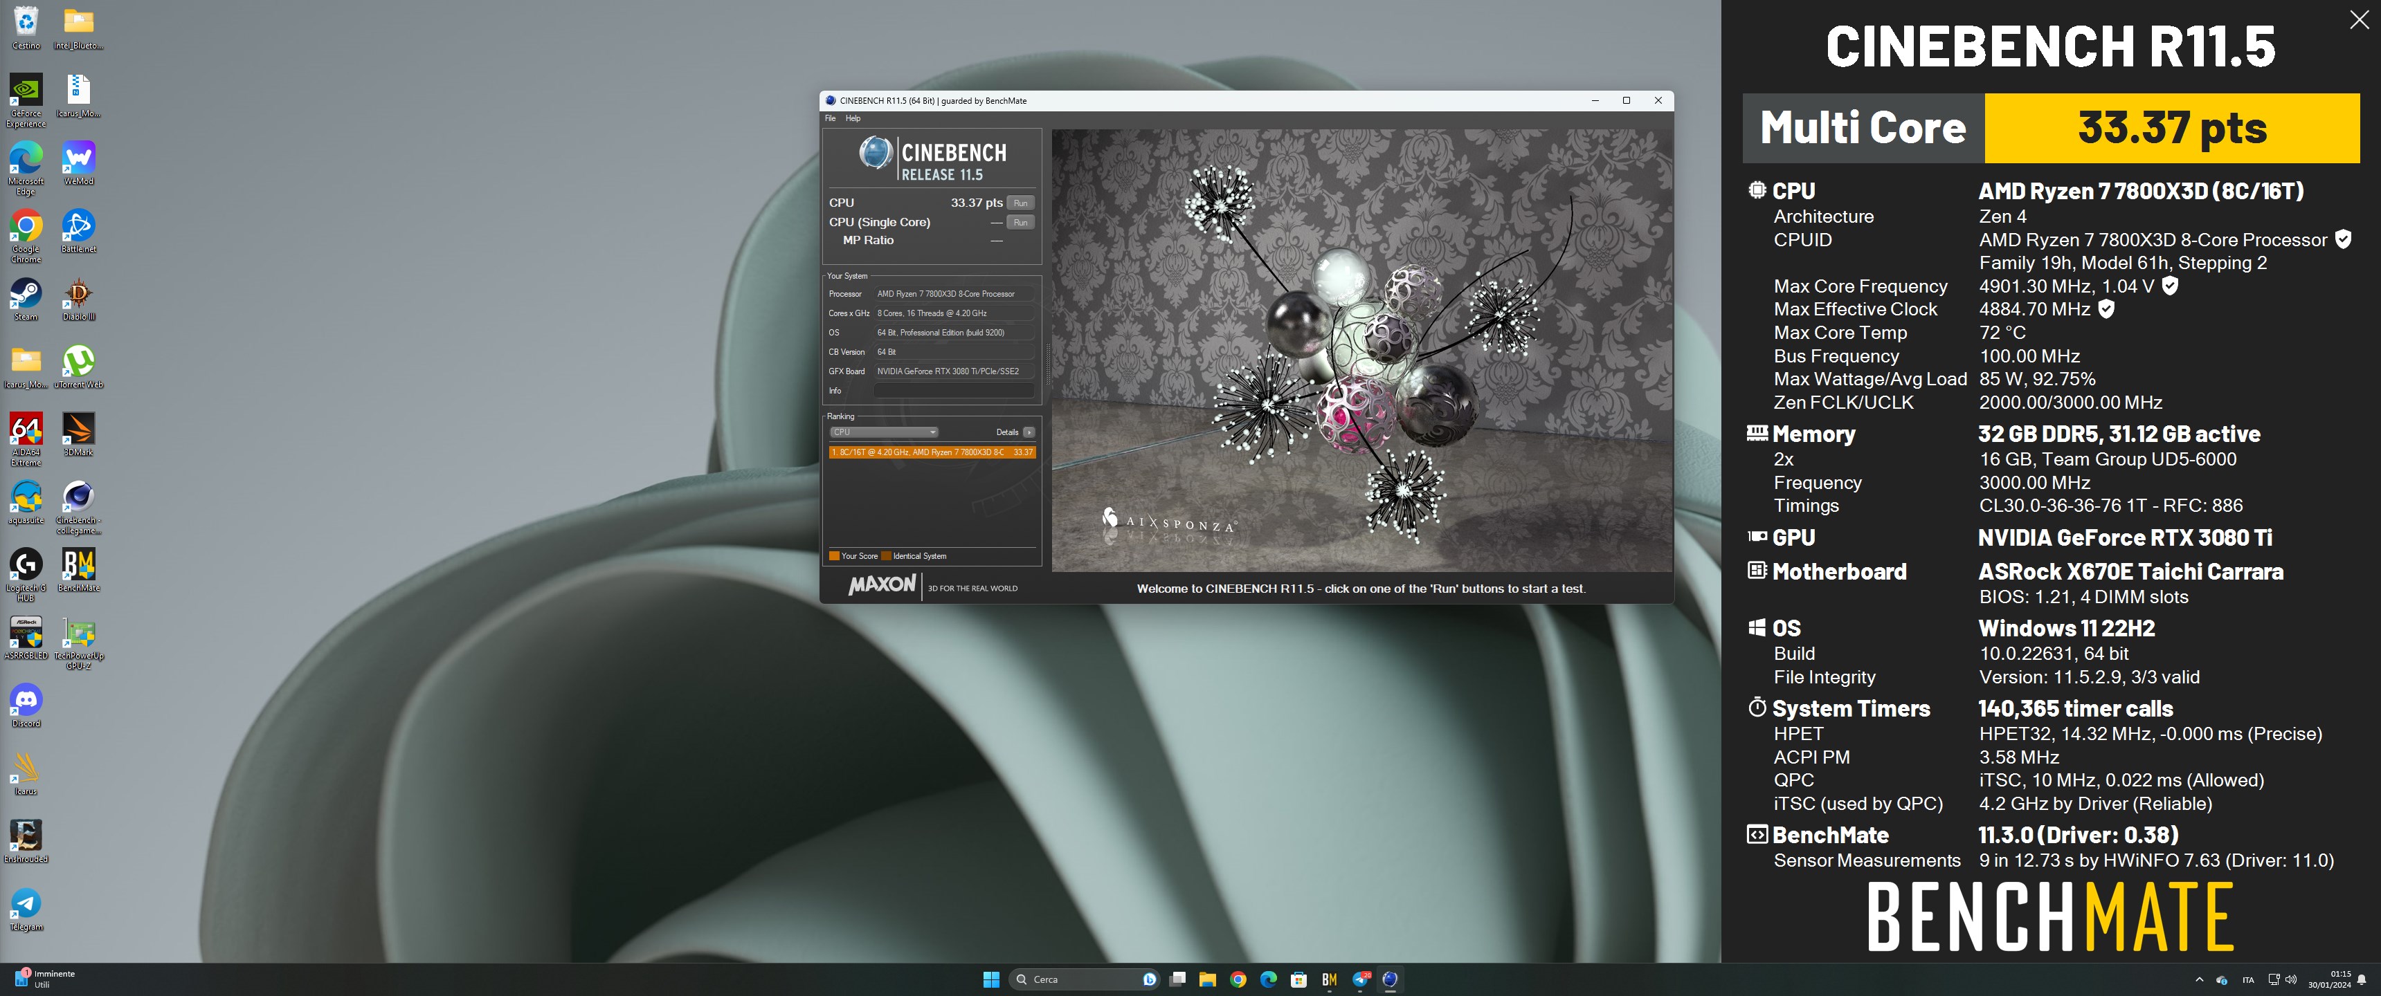Screen dimensions: 2381x996
Task: Click the volume speaker tray icon
Action: pos(2290,979)
